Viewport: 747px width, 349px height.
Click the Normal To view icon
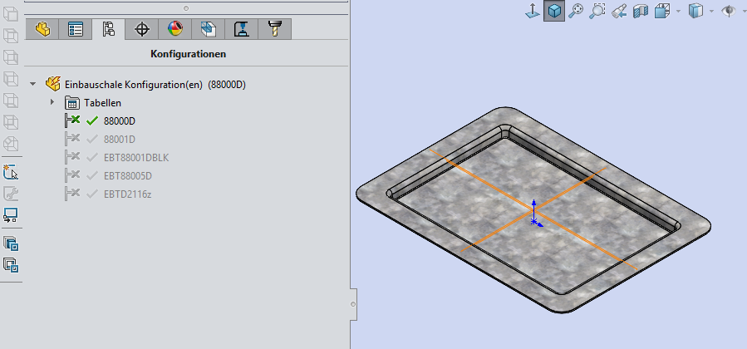pos(532,11)
